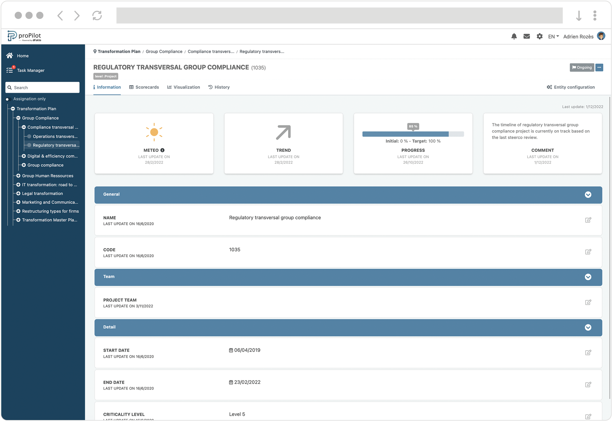Click the Home icon in sidebar
Screen dimensions: 613x422
pos(9,56)
